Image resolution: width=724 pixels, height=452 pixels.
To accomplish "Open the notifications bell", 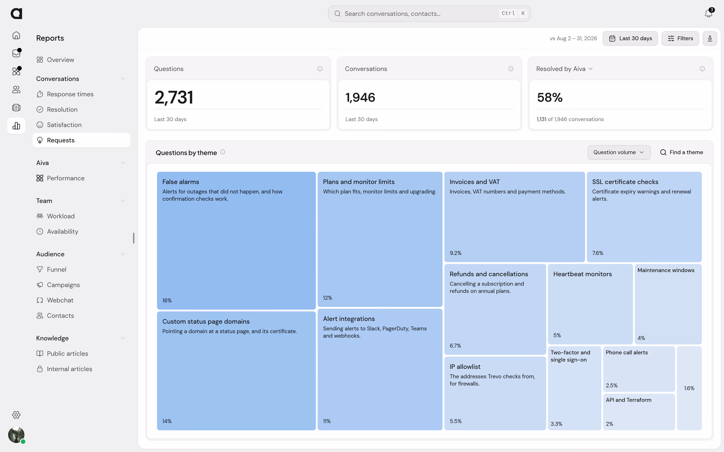I will tap(709, 14).
